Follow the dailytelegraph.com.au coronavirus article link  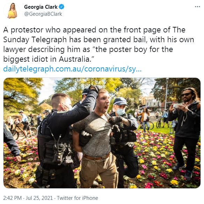pos(72,69)
